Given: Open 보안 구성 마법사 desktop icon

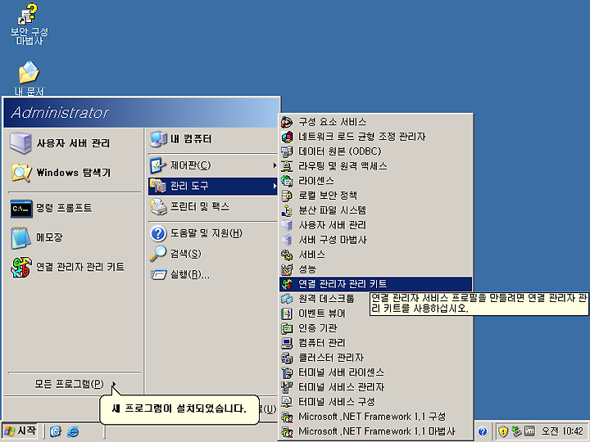Looking at the screenshot, I should click(x=29, y=14).
